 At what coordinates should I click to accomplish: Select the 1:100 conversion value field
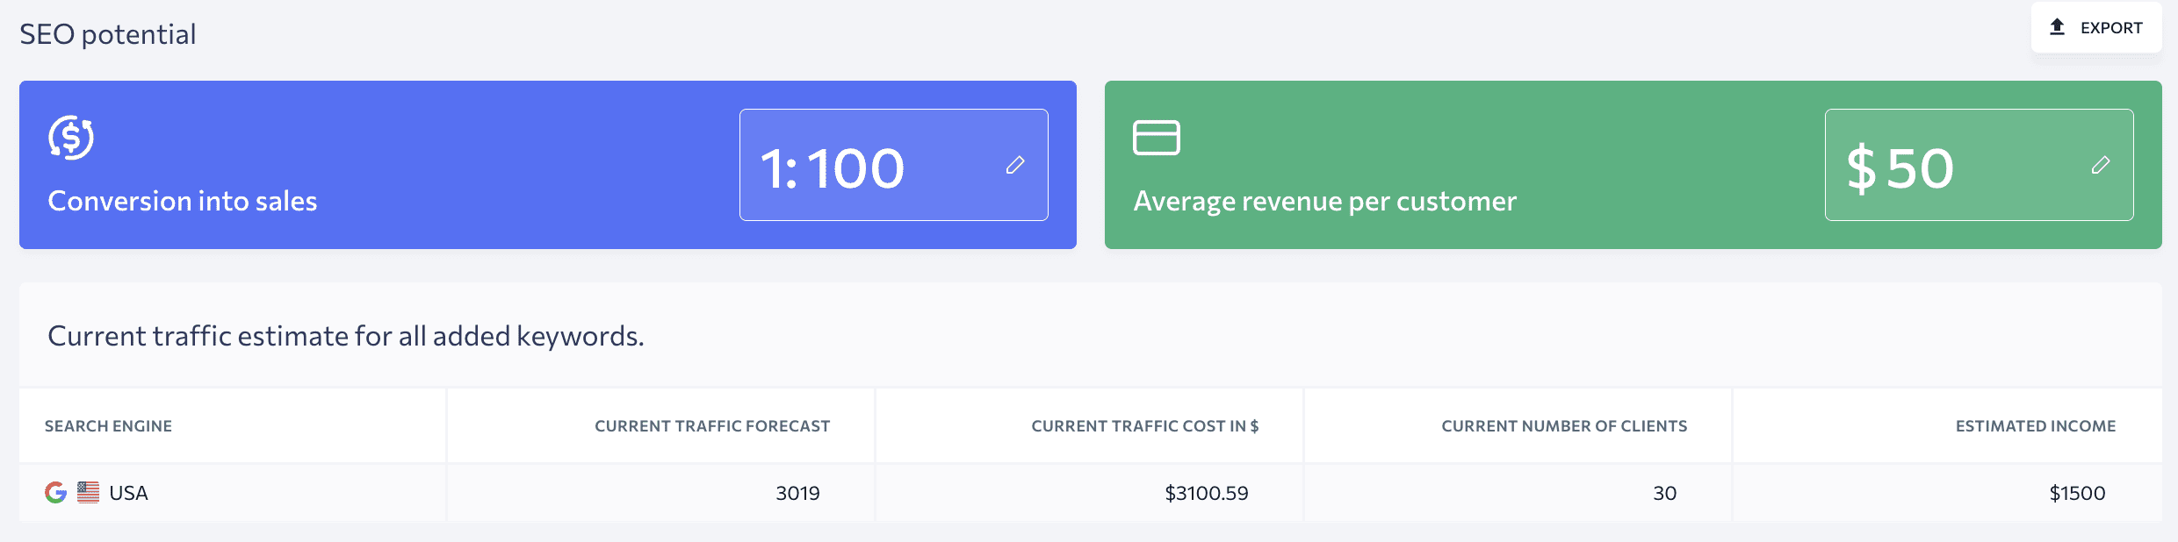coord(894,165)
